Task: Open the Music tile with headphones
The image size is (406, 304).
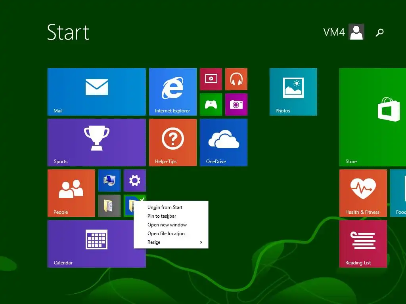Action: tap(236, 79)
